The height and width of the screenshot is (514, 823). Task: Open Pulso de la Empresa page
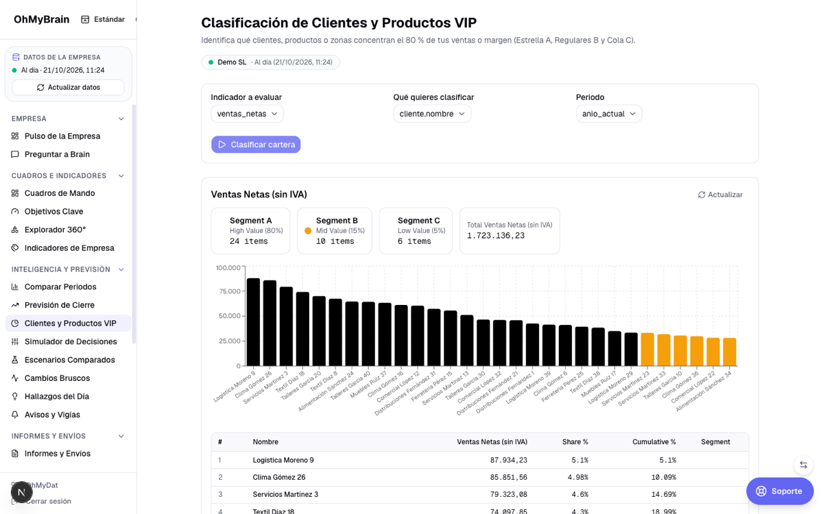[68, 136]
